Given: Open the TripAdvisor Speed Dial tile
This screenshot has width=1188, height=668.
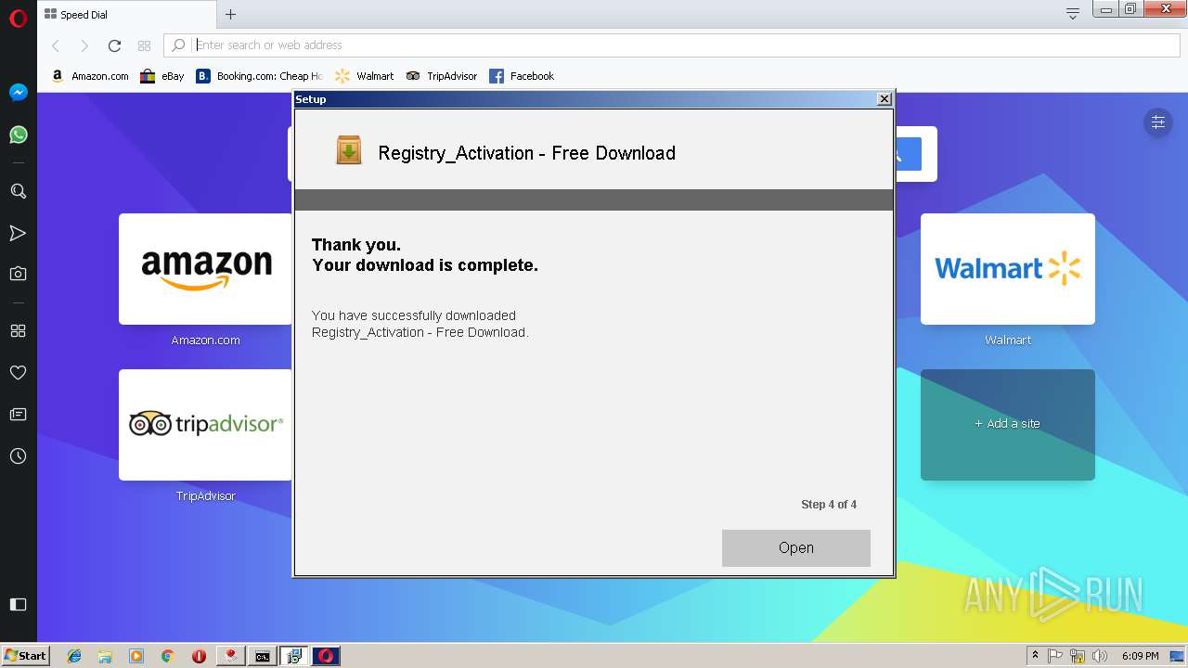Looking at the screenshot, I should coord(205,425).
